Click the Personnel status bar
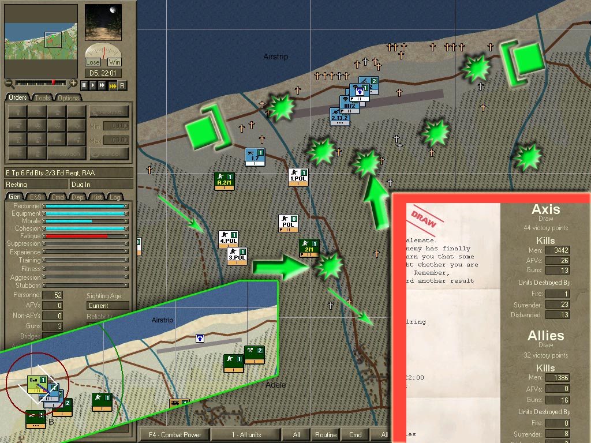Viewport: 591px width, 443px height. (x=85, y=206)
